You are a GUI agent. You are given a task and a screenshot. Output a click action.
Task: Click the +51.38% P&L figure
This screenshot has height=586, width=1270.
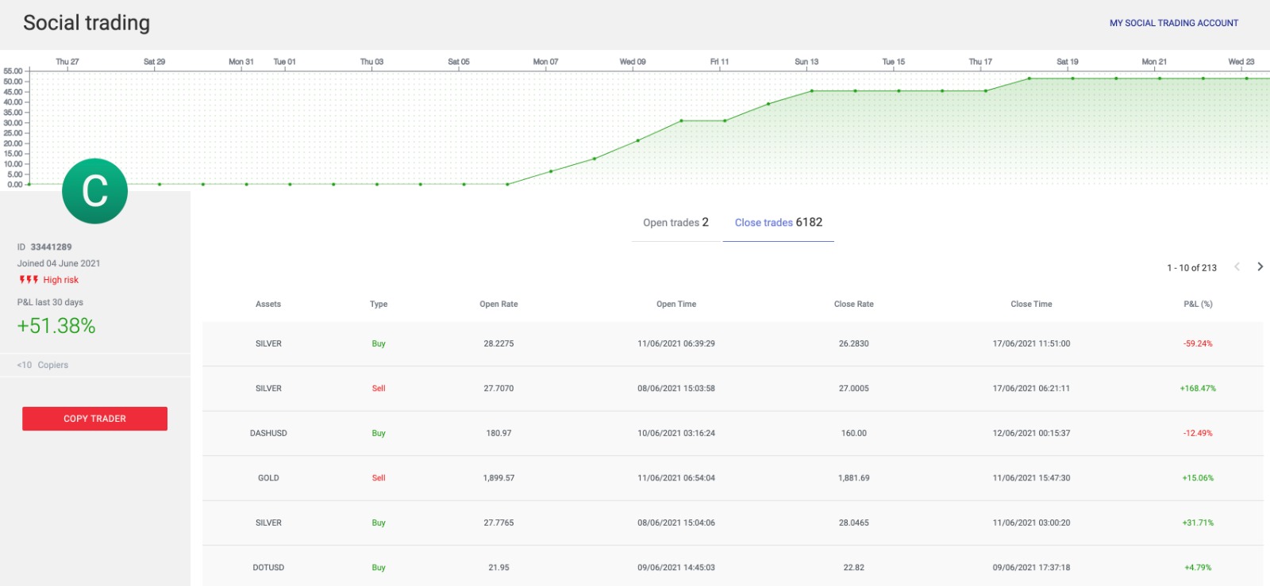[x=56, y=326]
